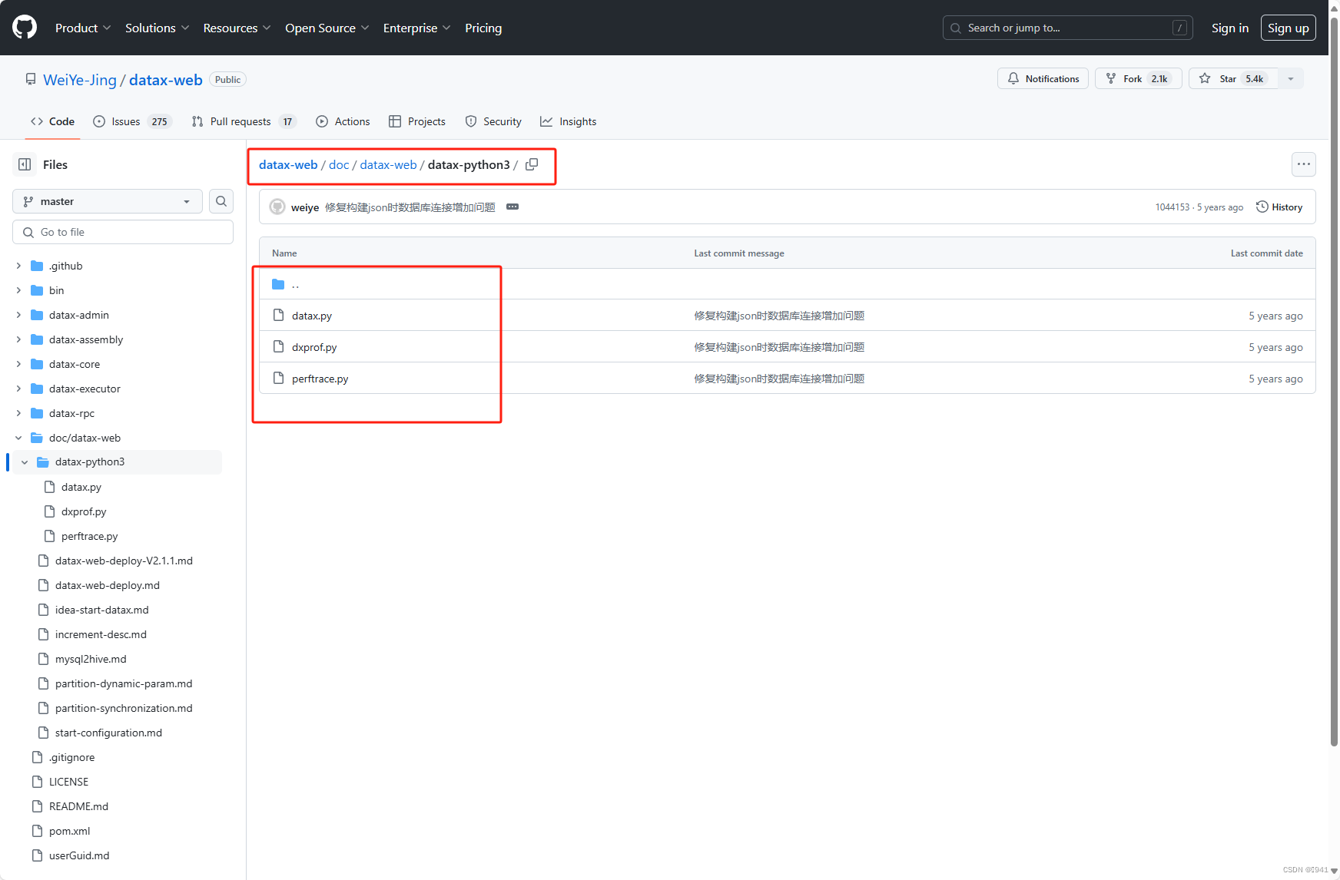Collapse the file tree side panel
This screenshot has width=1340, height=880.
click(x=25, y=164)
